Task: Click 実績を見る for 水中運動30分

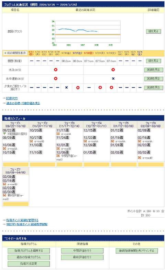Action: tap(153, 79)
